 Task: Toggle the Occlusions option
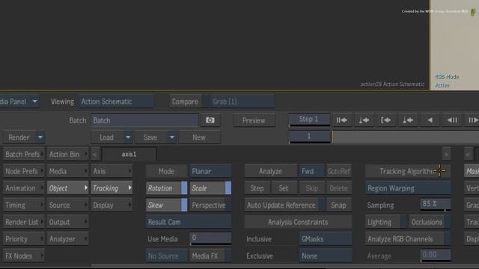pyautogui.click(x=430, y=223)
